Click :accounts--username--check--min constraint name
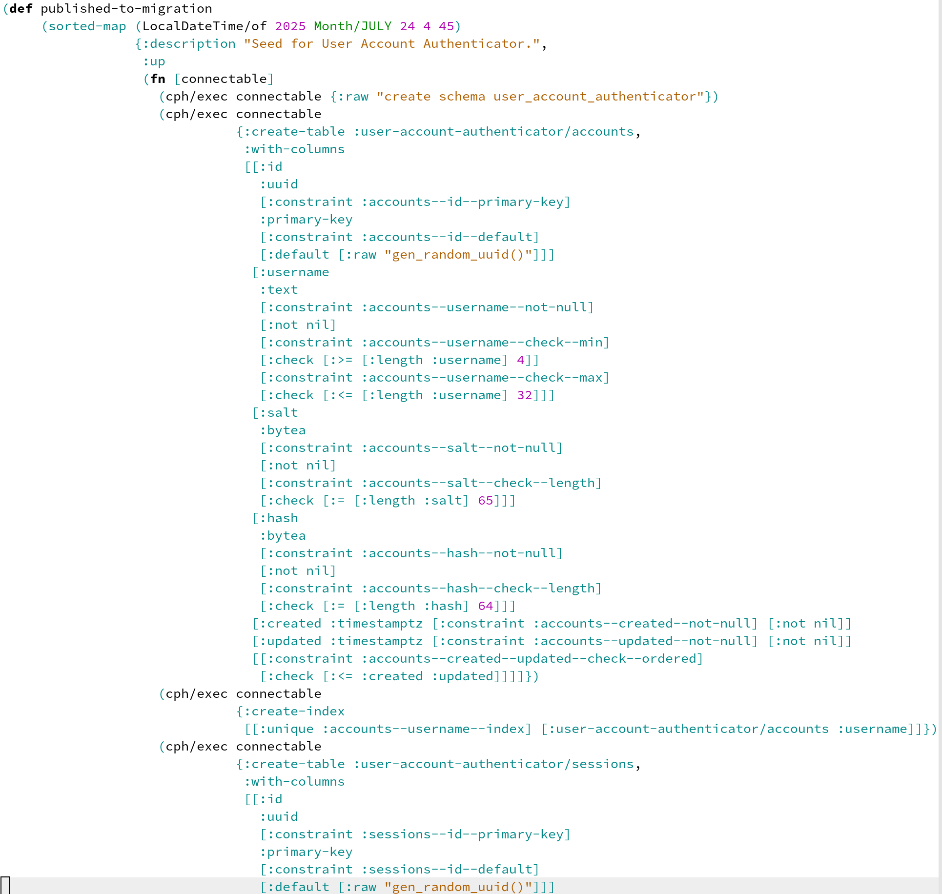This screenshot has width=942, height=894. (482, 343)
